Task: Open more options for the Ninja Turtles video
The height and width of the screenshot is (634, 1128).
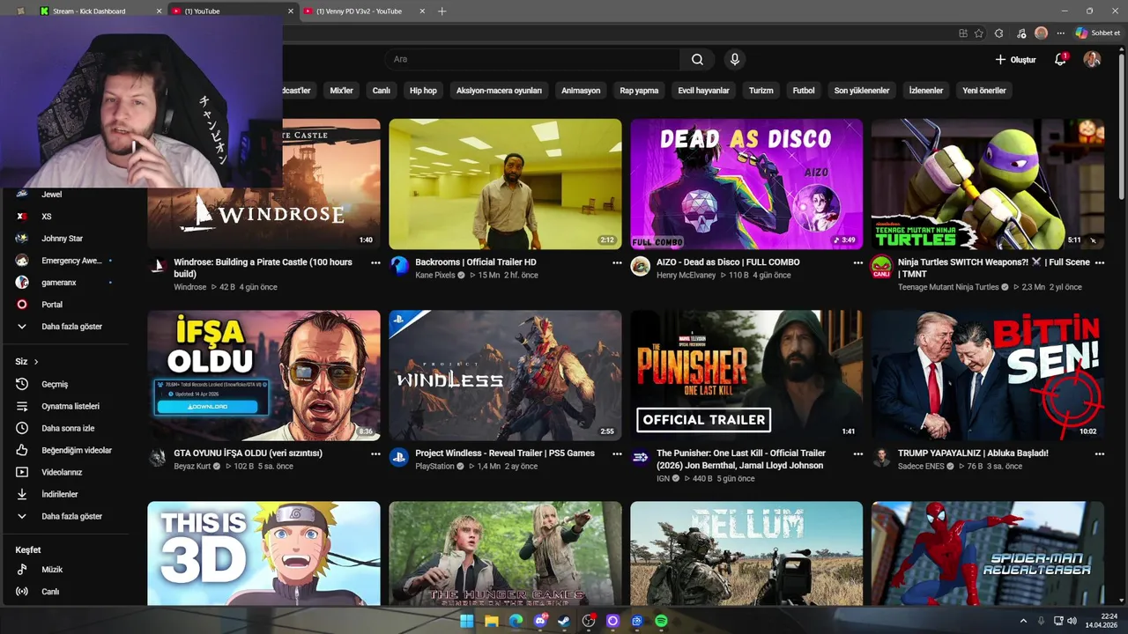Action: tap(1099, 262)
